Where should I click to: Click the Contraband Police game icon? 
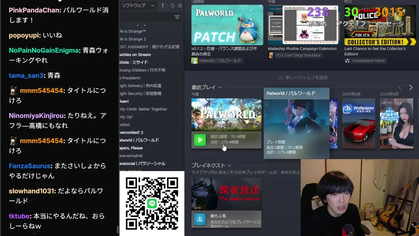pos(347,61)
